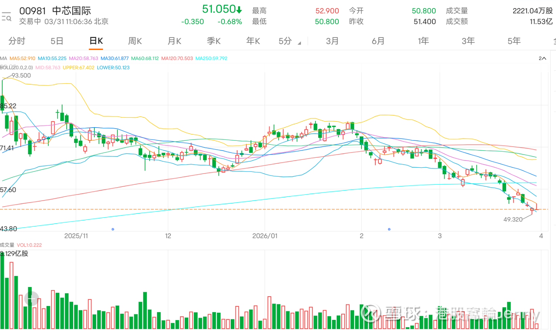Click the 2026/01 date axis label
556x331 pixels.
265,236
